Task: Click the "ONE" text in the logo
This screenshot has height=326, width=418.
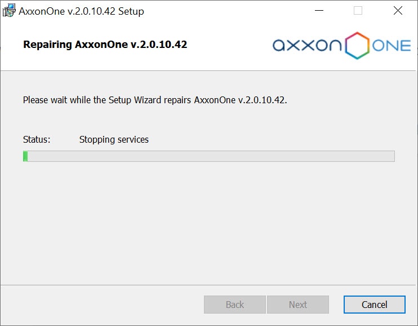Action: [392, 45]
